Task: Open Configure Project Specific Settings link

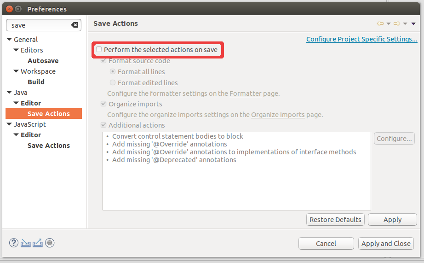Action: tap(361, 39)
